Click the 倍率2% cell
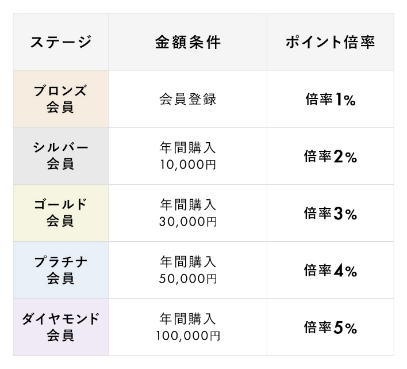This screenshot has height=369, width=407. click(331, 156)
